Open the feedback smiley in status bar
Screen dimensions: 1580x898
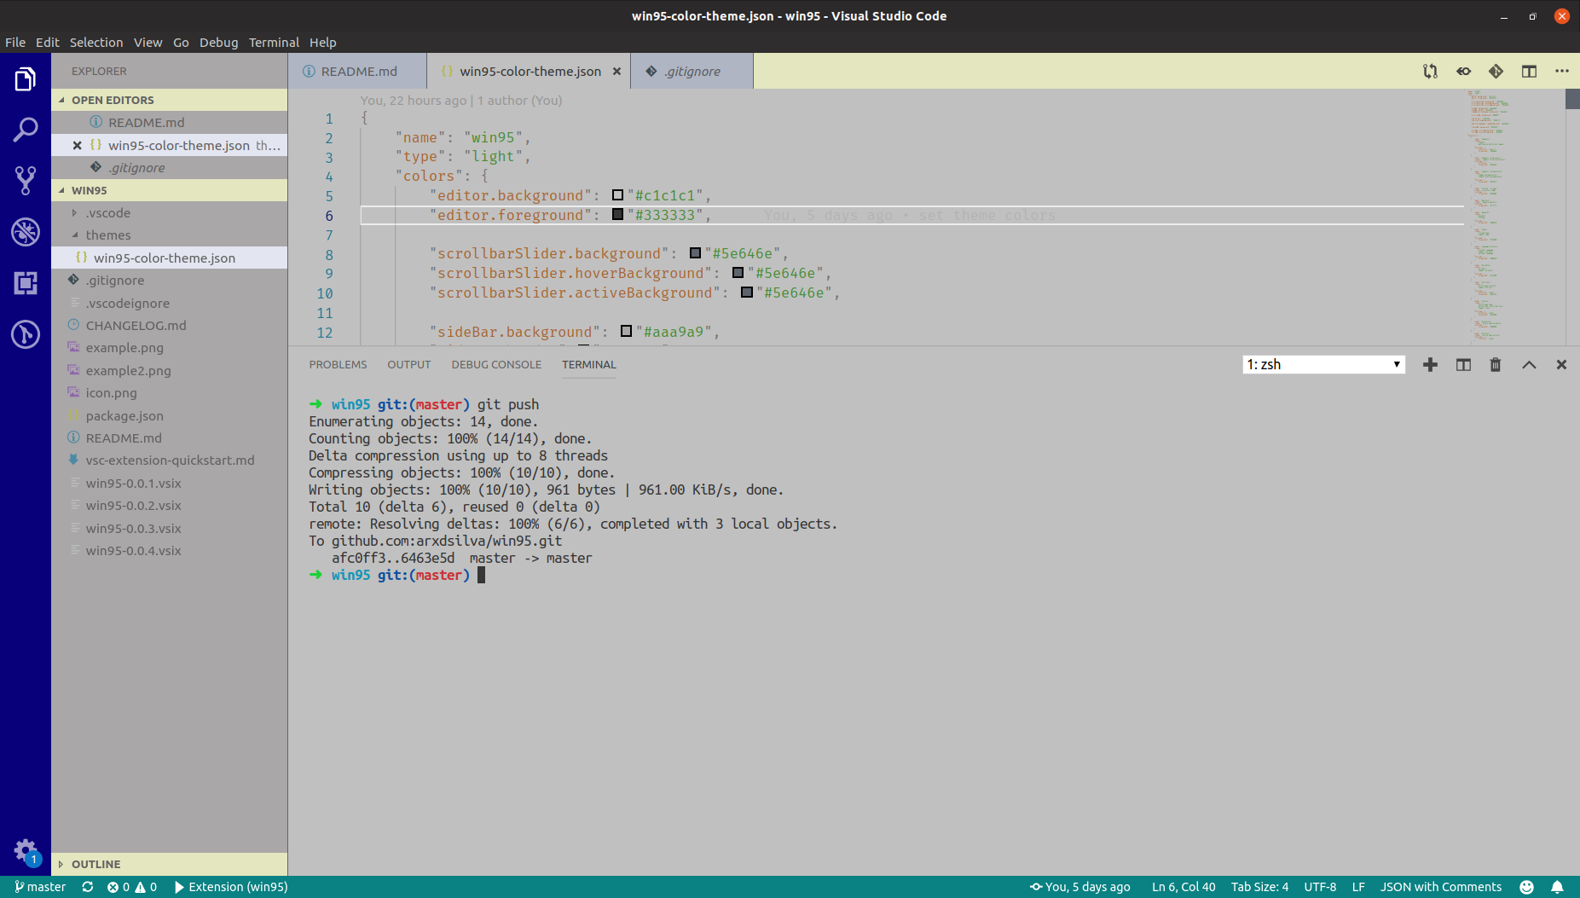1526,887
